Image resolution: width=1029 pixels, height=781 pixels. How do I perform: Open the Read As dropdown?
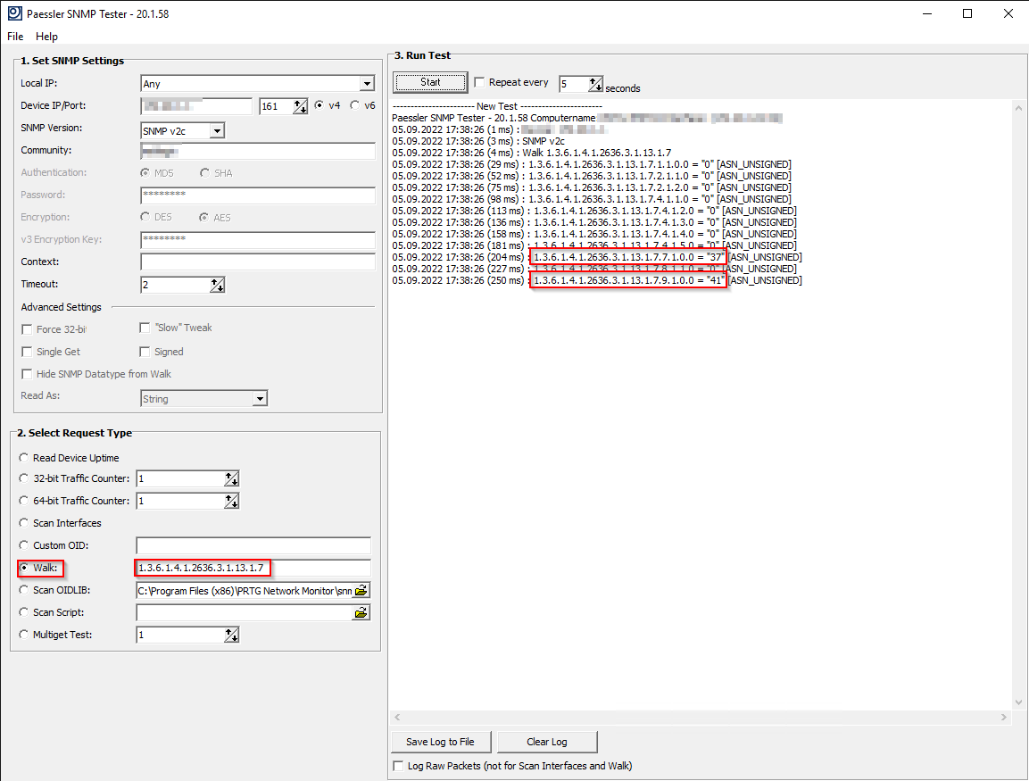260,399
